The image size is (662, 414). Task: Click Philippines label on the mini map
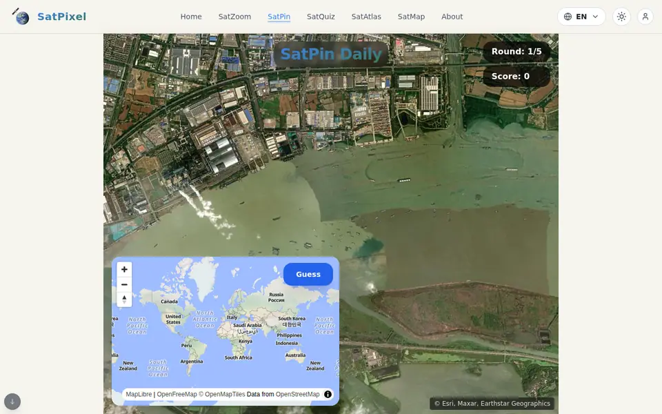pos(289,335)
